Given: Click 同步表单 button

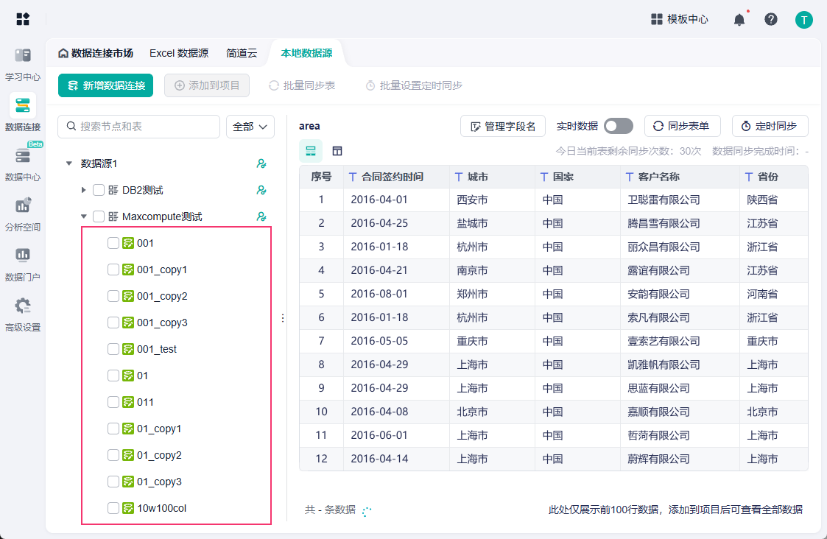Looking at the screenshot, I should pos(681,126).
